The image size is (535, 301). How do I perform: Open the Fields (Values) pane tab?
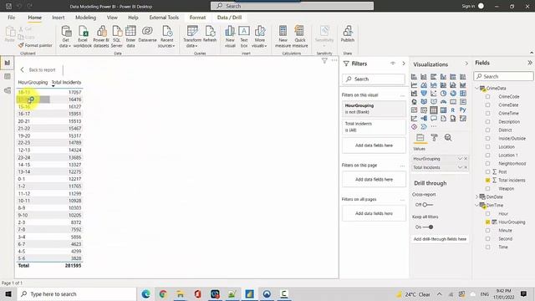pyautogui.click(x=420, y=137)
